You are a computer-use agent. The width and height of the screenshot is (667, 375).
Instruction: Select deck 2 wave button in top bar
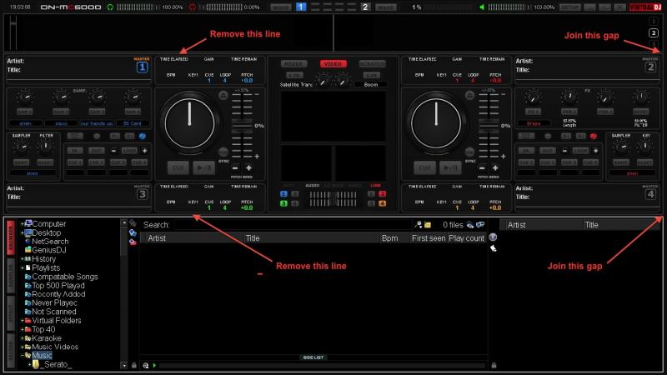386,7
